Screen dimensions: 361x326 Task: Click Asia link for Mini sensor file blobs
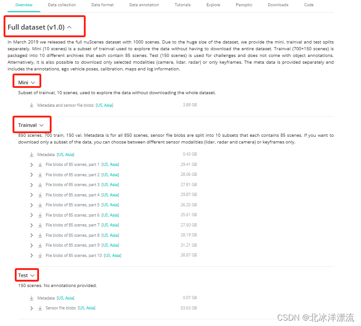tap(108, 105)
